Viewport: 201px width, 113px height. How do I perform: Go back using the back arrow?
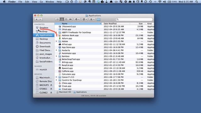[x=36, y=19]
